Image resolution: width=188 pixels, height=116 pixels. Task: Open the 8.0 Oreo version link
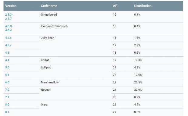tap(7, 105)
